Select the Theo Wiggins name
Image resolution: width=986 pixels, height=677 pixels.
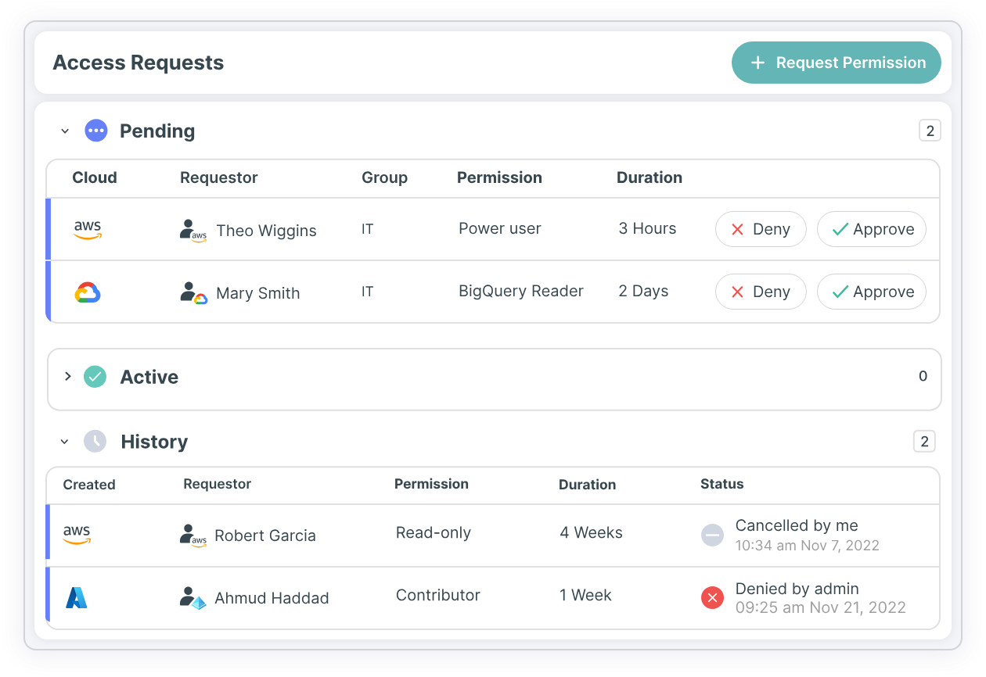[x=266, y=231]
